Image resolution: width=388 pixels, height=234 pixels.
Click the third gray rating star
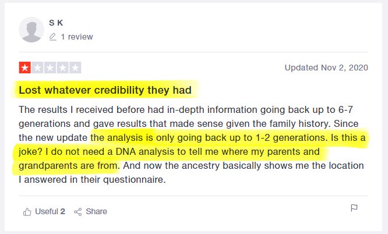click(x=50, y=68)
